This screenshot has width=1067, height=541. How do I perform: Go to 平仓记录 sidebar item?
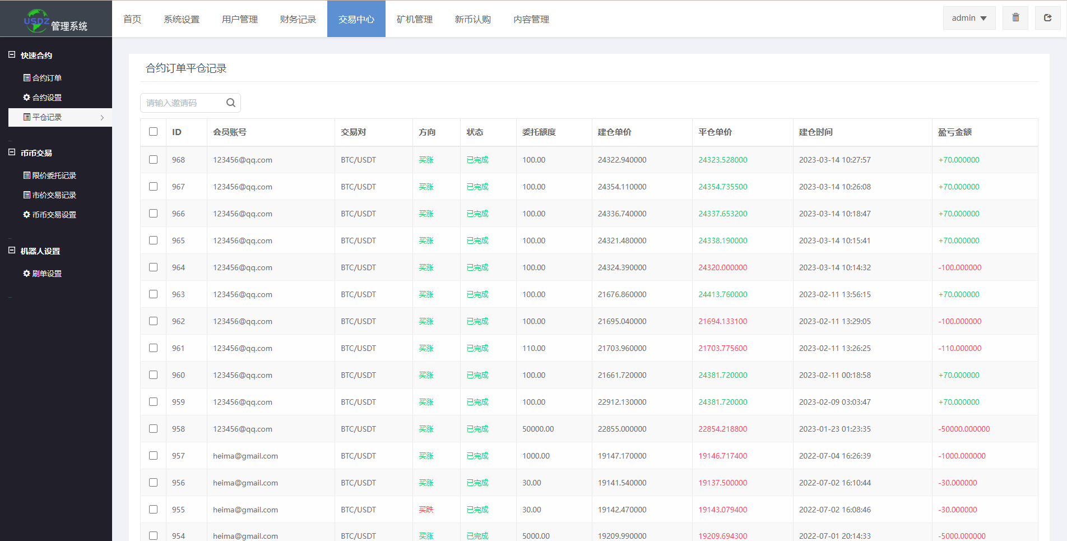[x=47, y=117]
